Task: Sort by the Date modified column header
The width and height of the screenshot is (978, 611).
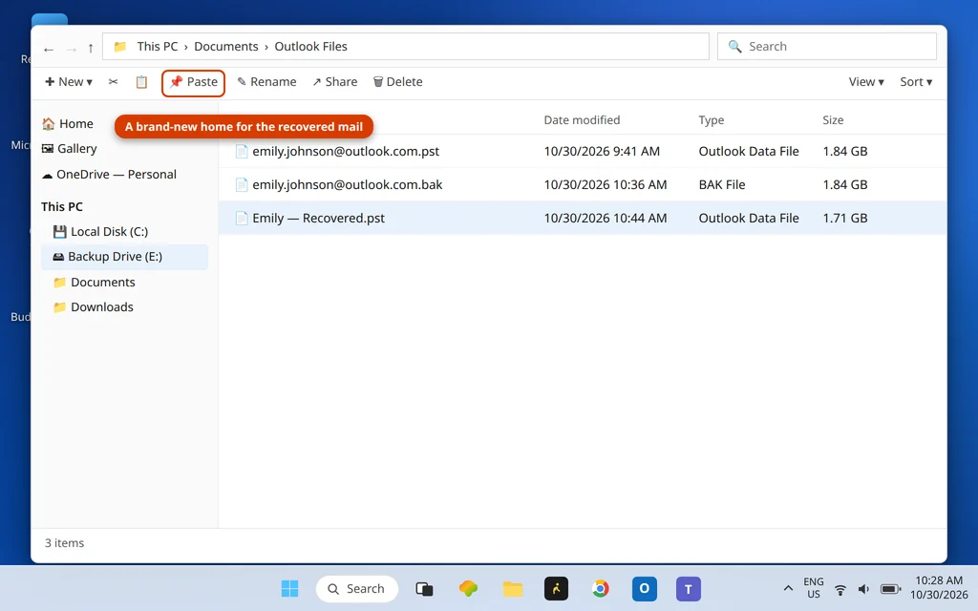Action: click(582, 119)
